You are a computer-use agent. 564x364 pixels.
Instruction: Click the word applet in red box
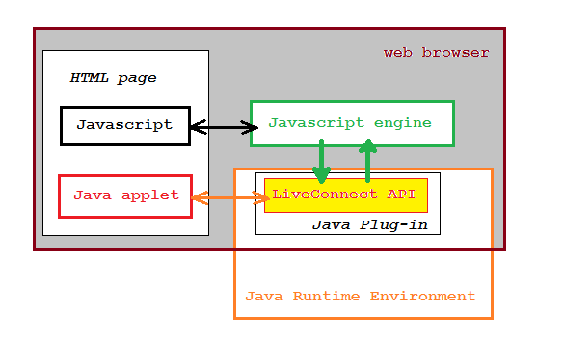click(150, 195)
